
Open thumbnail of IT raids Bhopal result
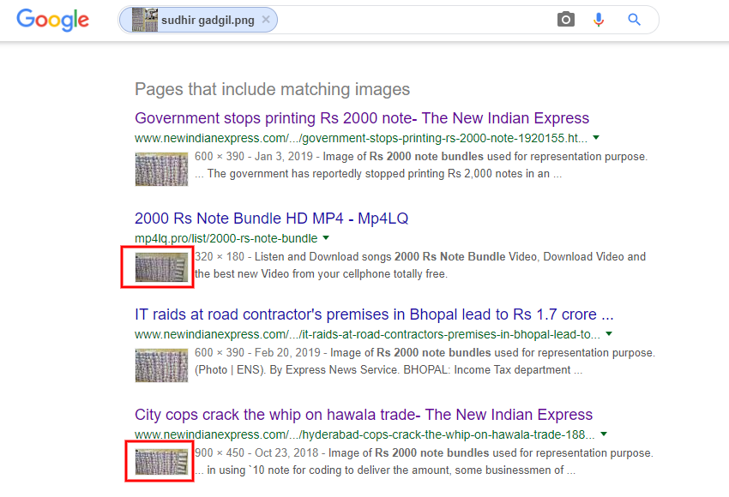(x=161, y=365)
